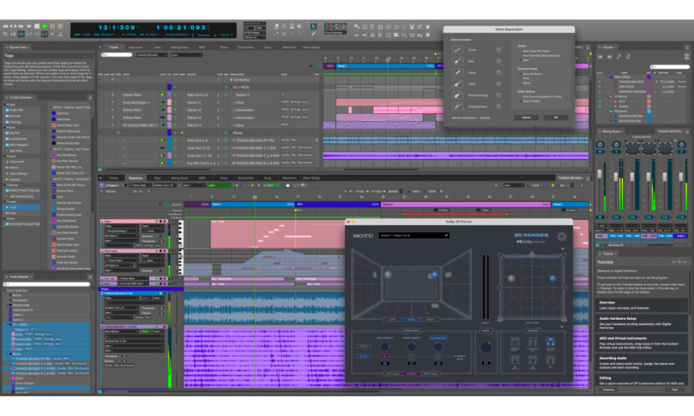This screenshot has width=694, height=416.
Task: Toggle the Ensemble Brass stem checkmark
Action: [499, 106]
